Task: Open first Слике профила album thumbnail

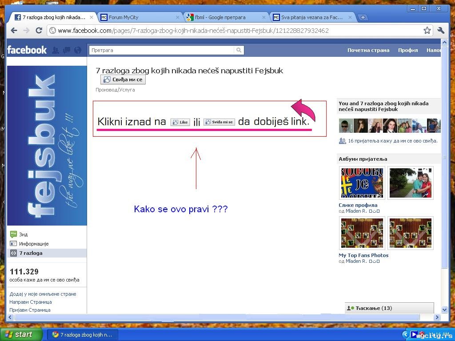Action: [x=362, y=183]
